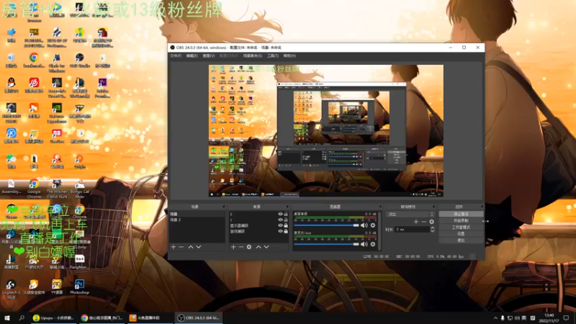Switch to OBS 24.0.3 taskbar button
Viewport: 576px width, 324px height.
[199, 318]
